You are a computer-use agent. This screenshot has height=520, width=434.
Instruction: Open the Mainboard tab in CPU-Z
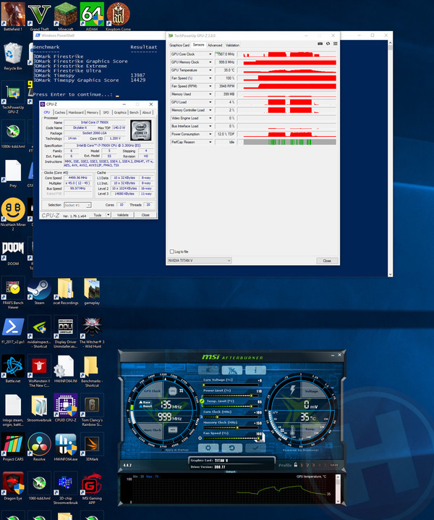tap(76, 112)
